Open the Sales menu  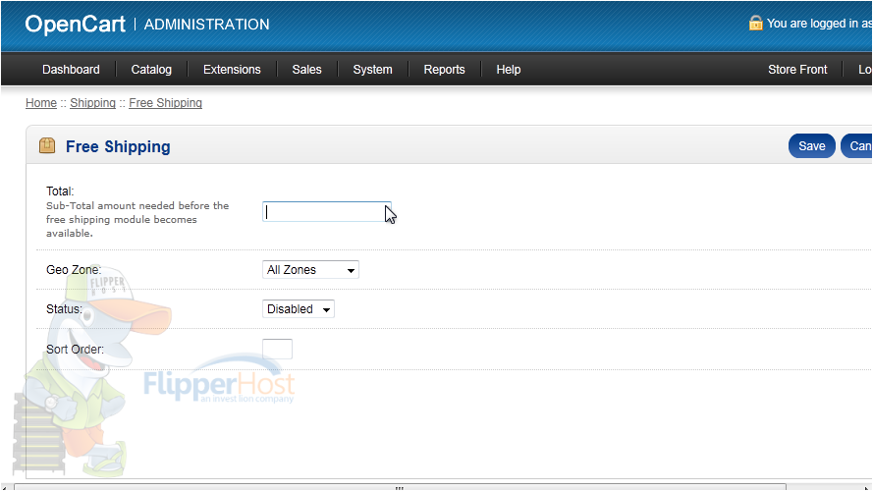coord(306,70)
